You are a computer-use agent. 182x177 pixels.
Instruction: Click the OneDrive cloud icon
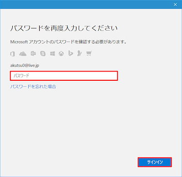pos(23,54)
